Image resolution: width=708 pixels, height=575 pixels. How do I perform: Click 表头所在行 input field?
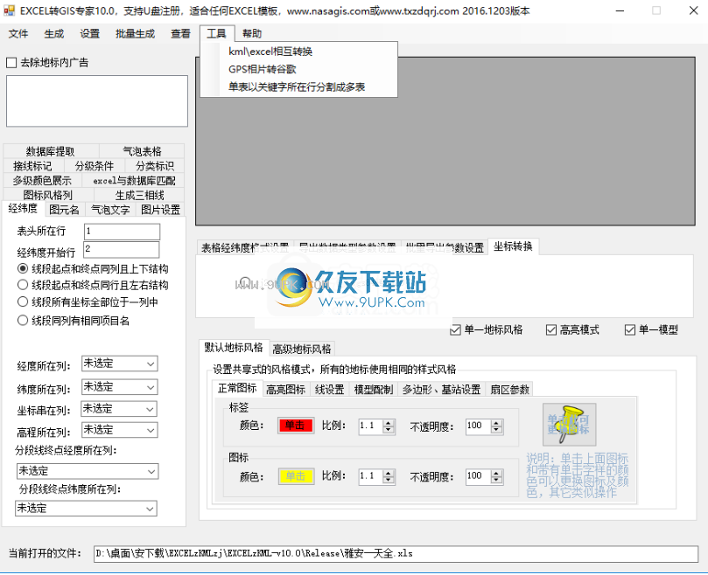click(x=122, y=232)
